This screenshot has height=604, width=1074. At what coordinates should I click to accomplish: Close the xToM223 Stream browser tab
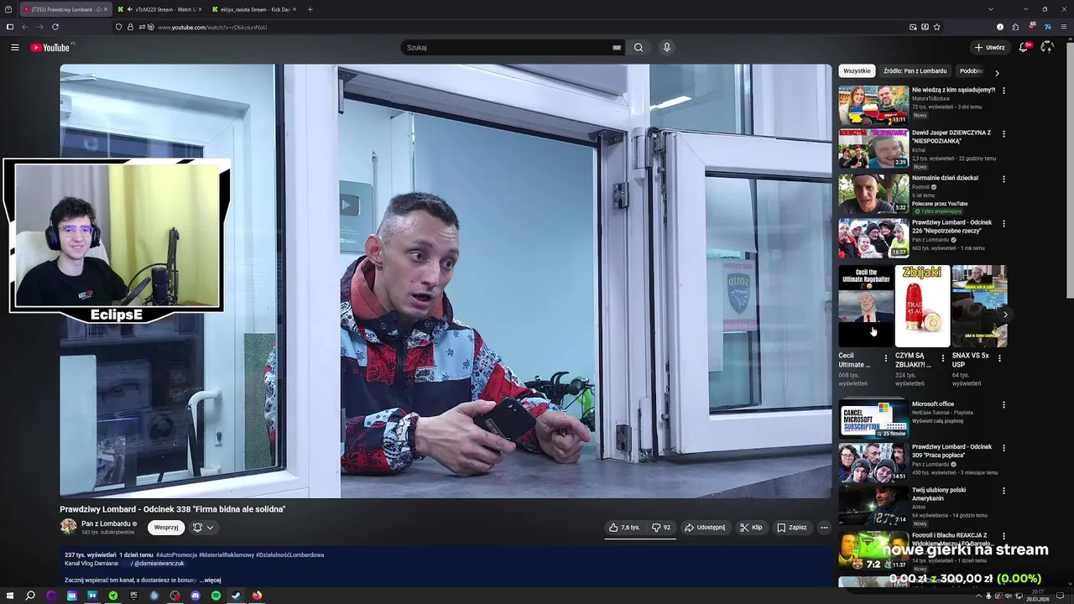[x=200, y=9]
